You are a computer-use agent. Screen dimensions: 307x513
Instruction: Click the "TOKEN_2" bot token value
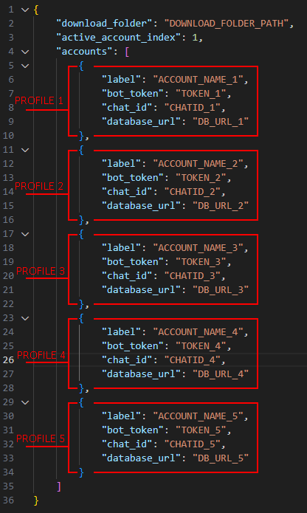201,178
